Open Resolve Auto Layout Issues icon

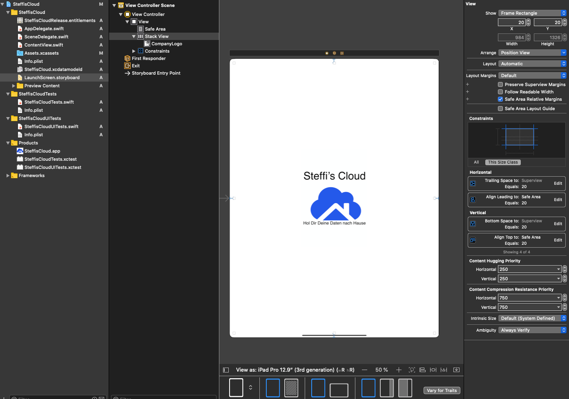tap(444, 370)
